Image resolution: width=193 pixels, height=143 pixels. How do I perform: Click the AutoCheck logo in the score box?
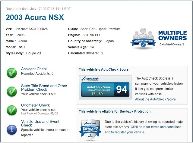(90, 79)
